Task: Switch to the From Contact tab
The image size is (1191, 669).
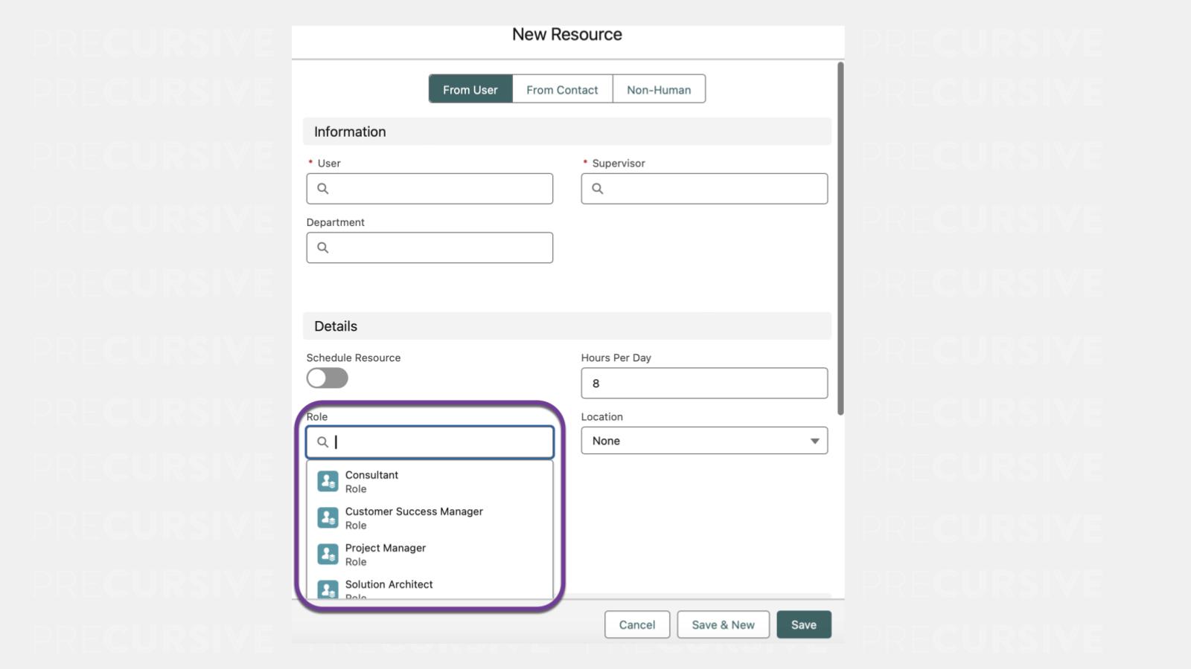Action: coord(562,89)
